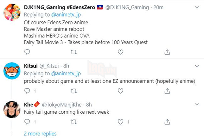Share DJK1NG_Gaming's tweet
The height and width of the screenshot is (138, 204).
click(x=167, y=52)
